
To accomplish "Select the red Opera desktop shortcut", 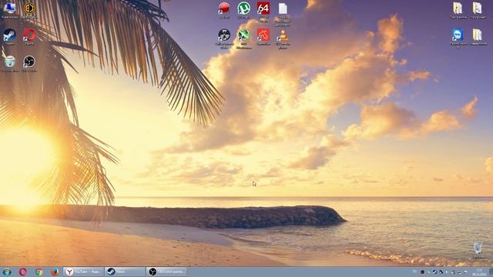I will tap(29, 37).
